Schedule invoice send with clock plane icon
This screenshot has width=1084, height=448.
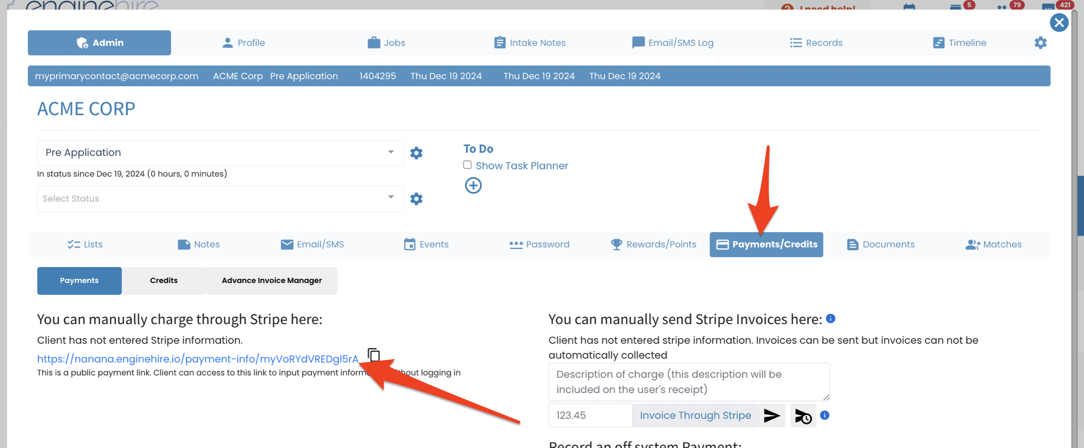[x=803, y=416]
